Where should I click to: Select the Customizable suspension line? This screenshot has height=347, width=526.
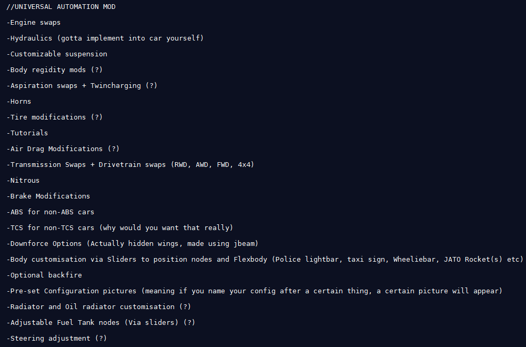tap(57, 54)
